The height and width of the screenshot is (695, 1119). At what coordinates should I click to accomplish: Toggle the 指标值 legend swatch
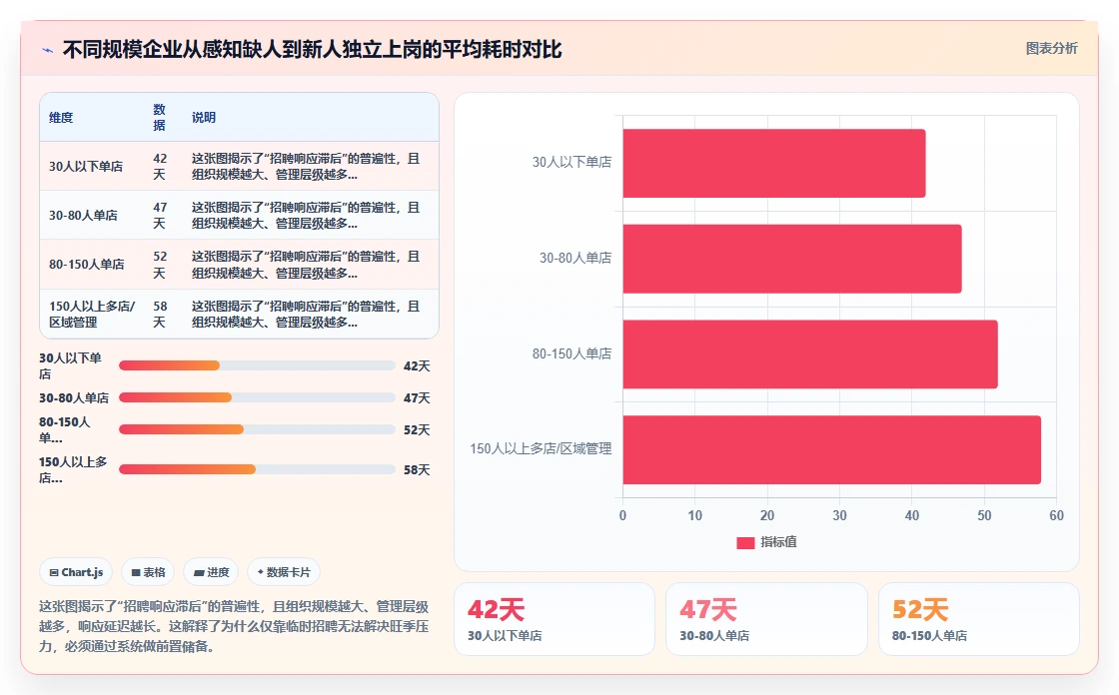(x=745, y=543)
